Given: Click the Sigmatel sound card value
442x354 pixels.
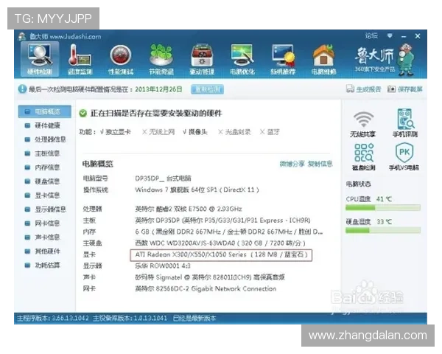Looking at the screenshot, I should pyautogui.click(x=209, y=277).
